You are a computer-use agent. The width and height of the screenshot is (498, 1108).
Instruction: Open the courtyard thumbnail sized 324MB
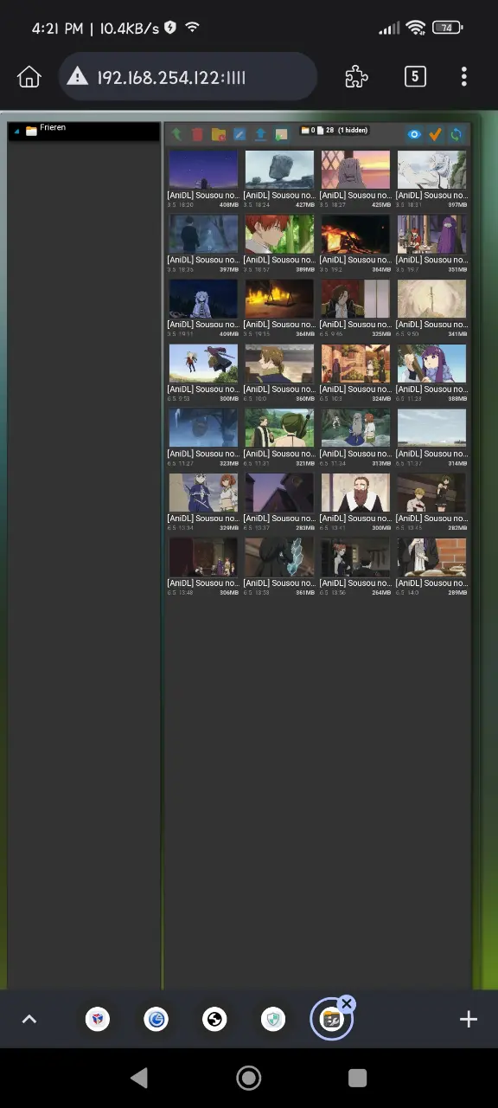355,364
